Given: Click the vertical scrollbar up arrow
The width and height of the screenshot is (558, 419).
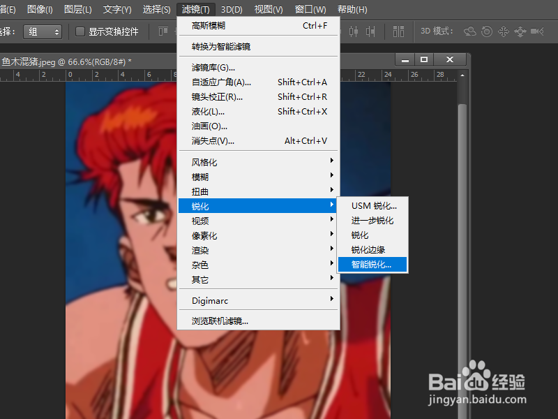Looking at the screenshot, I should pyautogui.click(x=462, y=75).
